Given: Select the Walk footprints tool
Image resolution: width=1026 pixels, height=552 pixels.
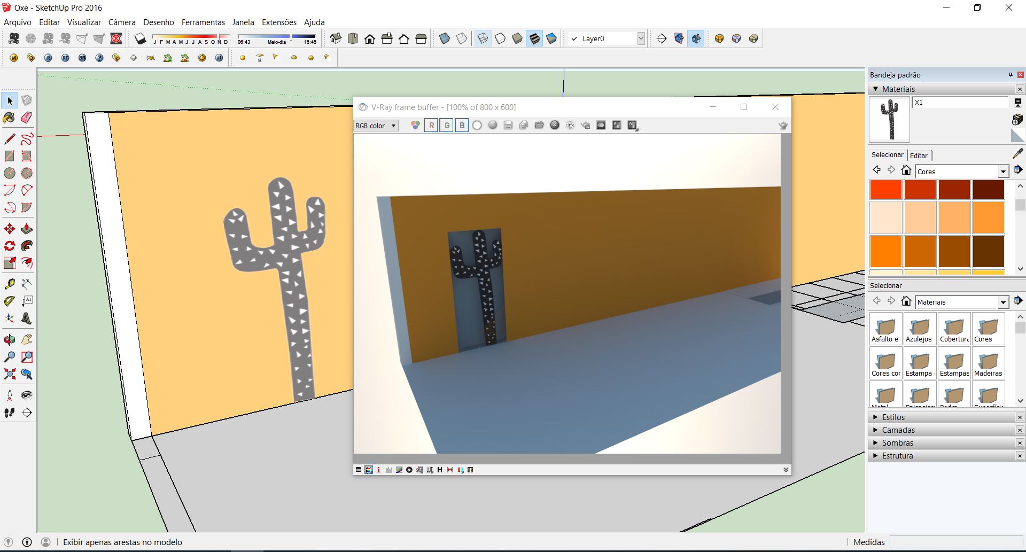Looking at the screenshot, I should point(10,413).
